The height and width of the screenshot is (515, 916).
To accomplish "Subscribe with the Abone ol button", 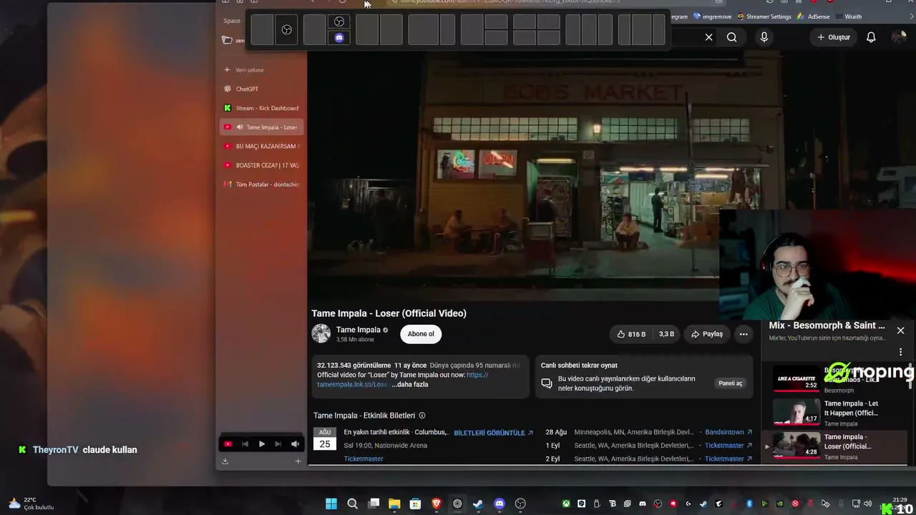I will tap(421, 334).
